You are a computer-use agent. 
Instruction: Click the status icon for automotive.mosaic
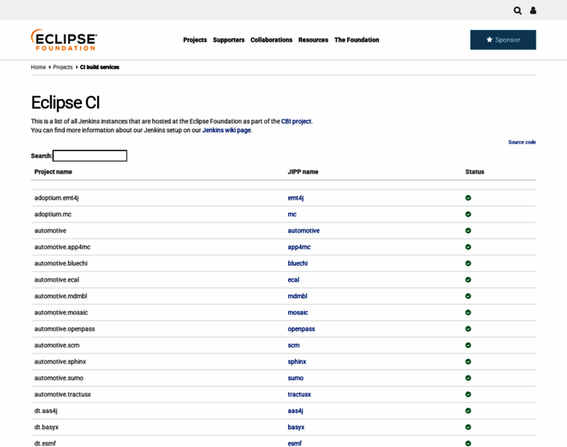tap(468, 312)
